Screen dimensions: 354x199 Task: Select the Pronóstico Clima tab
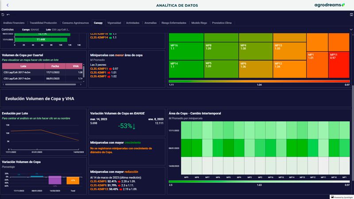(222, 23)
